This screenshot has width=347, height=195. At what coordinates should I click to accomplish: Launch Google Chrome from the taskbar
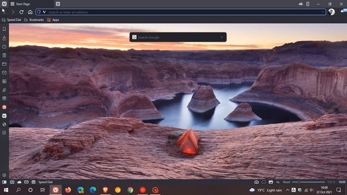tap(130, 190)
